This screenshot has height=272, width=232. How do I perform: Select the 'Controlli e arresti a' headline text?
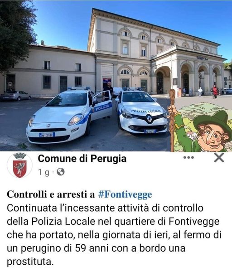[x=51, y=194]
